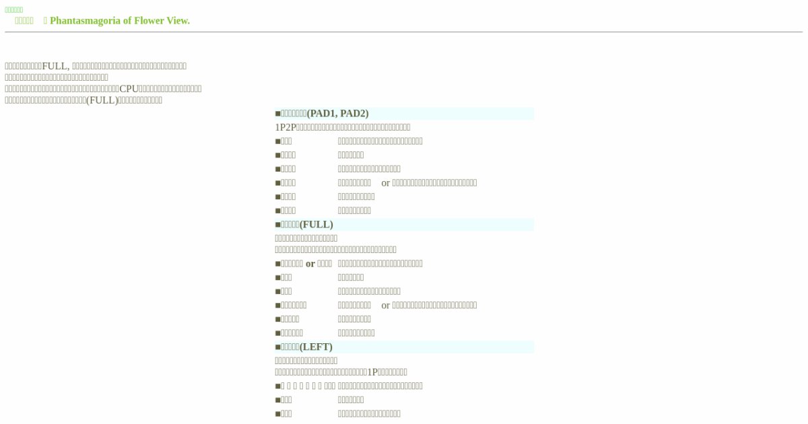The image size is (808, 424).
Task: Click first row bullet under PAD1, PAD2 heading
Action: pos(277,141)
